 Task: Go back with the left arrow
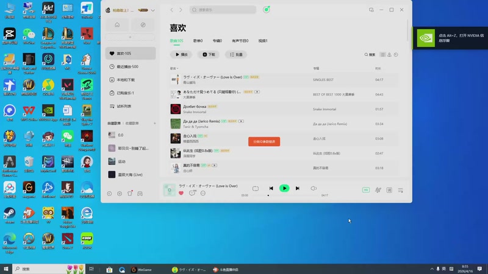click(x=172, y=10)
